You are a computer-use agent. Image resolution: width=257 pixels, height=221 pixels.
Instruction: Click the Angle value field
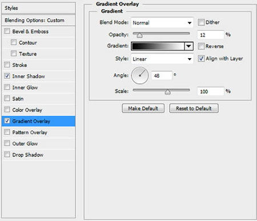click(162, 75)
